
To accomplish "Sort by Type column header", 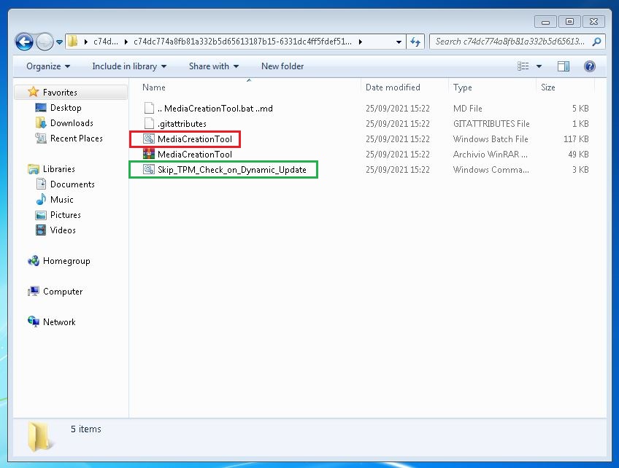I will (462, 87).
